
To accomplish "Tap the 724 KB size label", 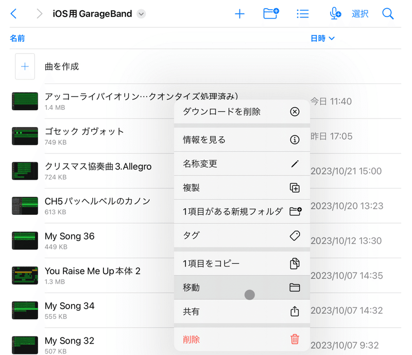I will tap(56, 177).
